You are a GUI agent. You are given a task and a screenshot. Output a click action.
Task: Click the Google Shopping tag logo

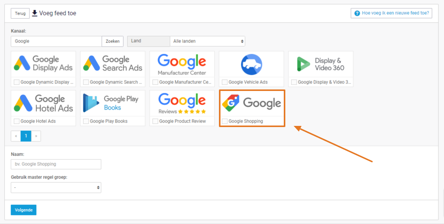point(251,103)
